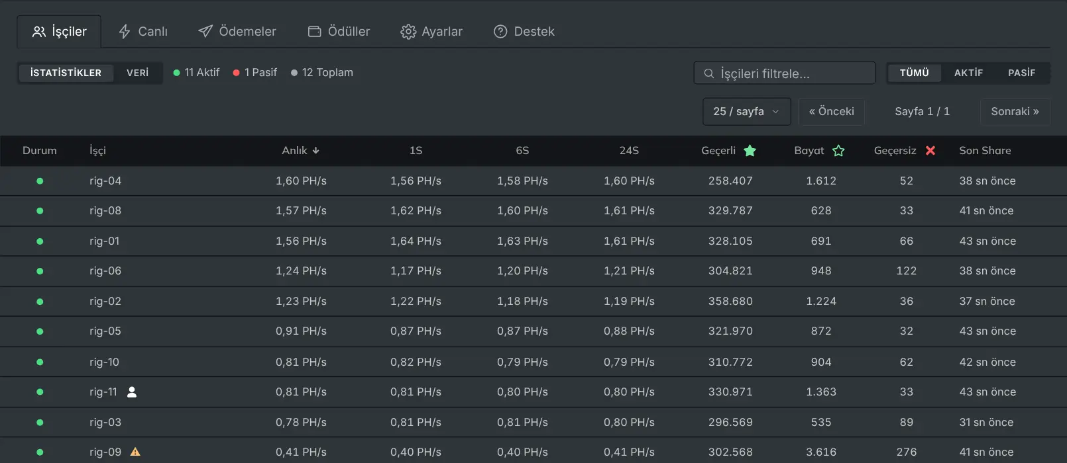Select worker rig-01
Viewport: 1067px width, 463px height.
pos(105,241)
